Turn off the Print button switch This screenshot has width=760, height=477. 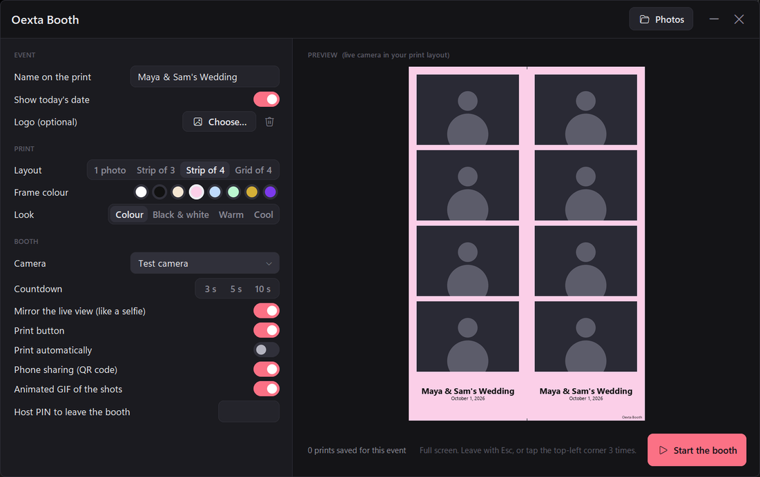[266, 330]
